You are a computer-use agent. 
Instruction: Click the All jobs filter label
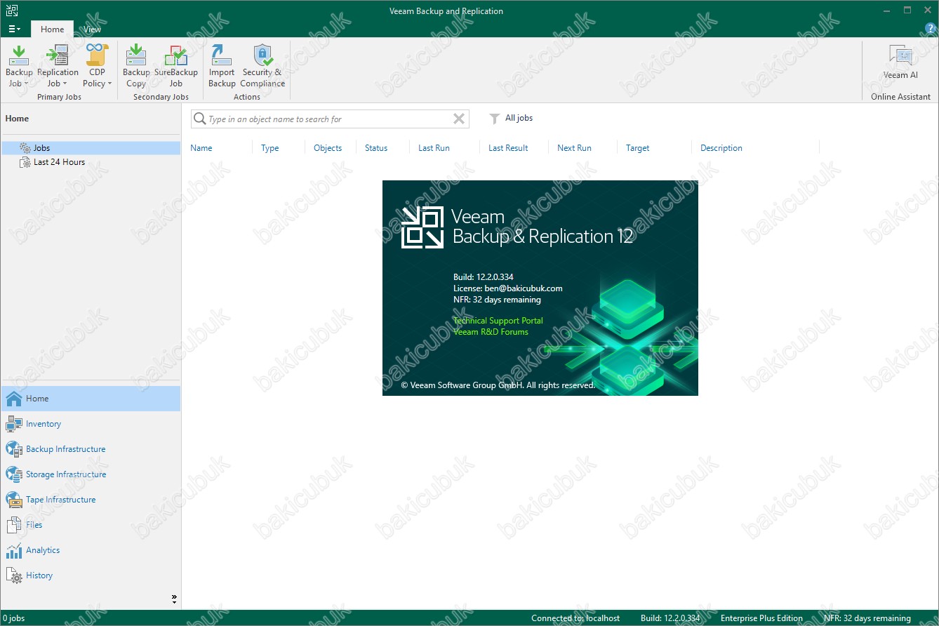click(x=519, y=118)
